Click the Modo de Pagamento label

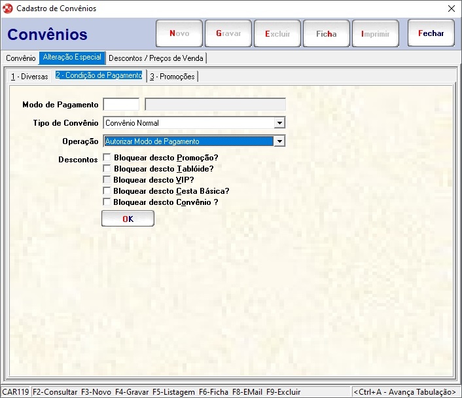[60, 105]
